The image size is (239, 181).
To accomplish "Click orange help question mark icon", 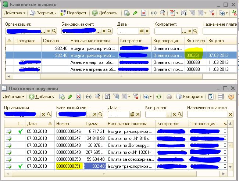I will point(231,97).
